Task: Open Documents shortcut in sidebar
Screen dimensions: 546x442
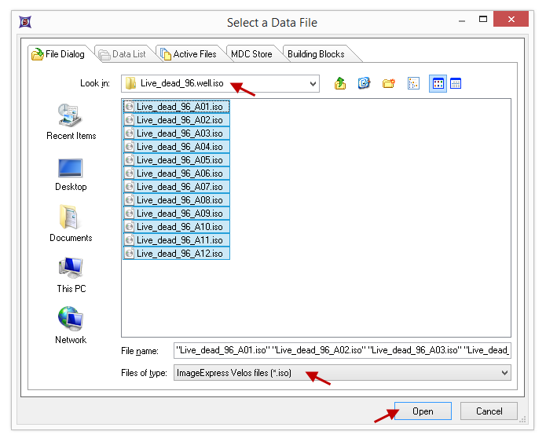Action: 71,225
